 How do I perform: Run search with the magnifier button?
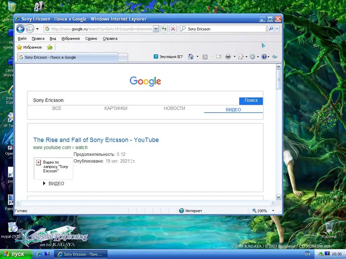[x=271, y=29]
